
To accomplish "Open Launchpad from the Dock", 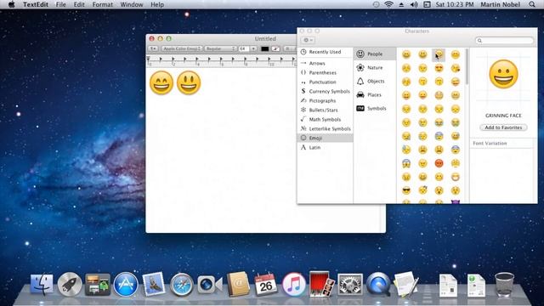I will 70,285.
